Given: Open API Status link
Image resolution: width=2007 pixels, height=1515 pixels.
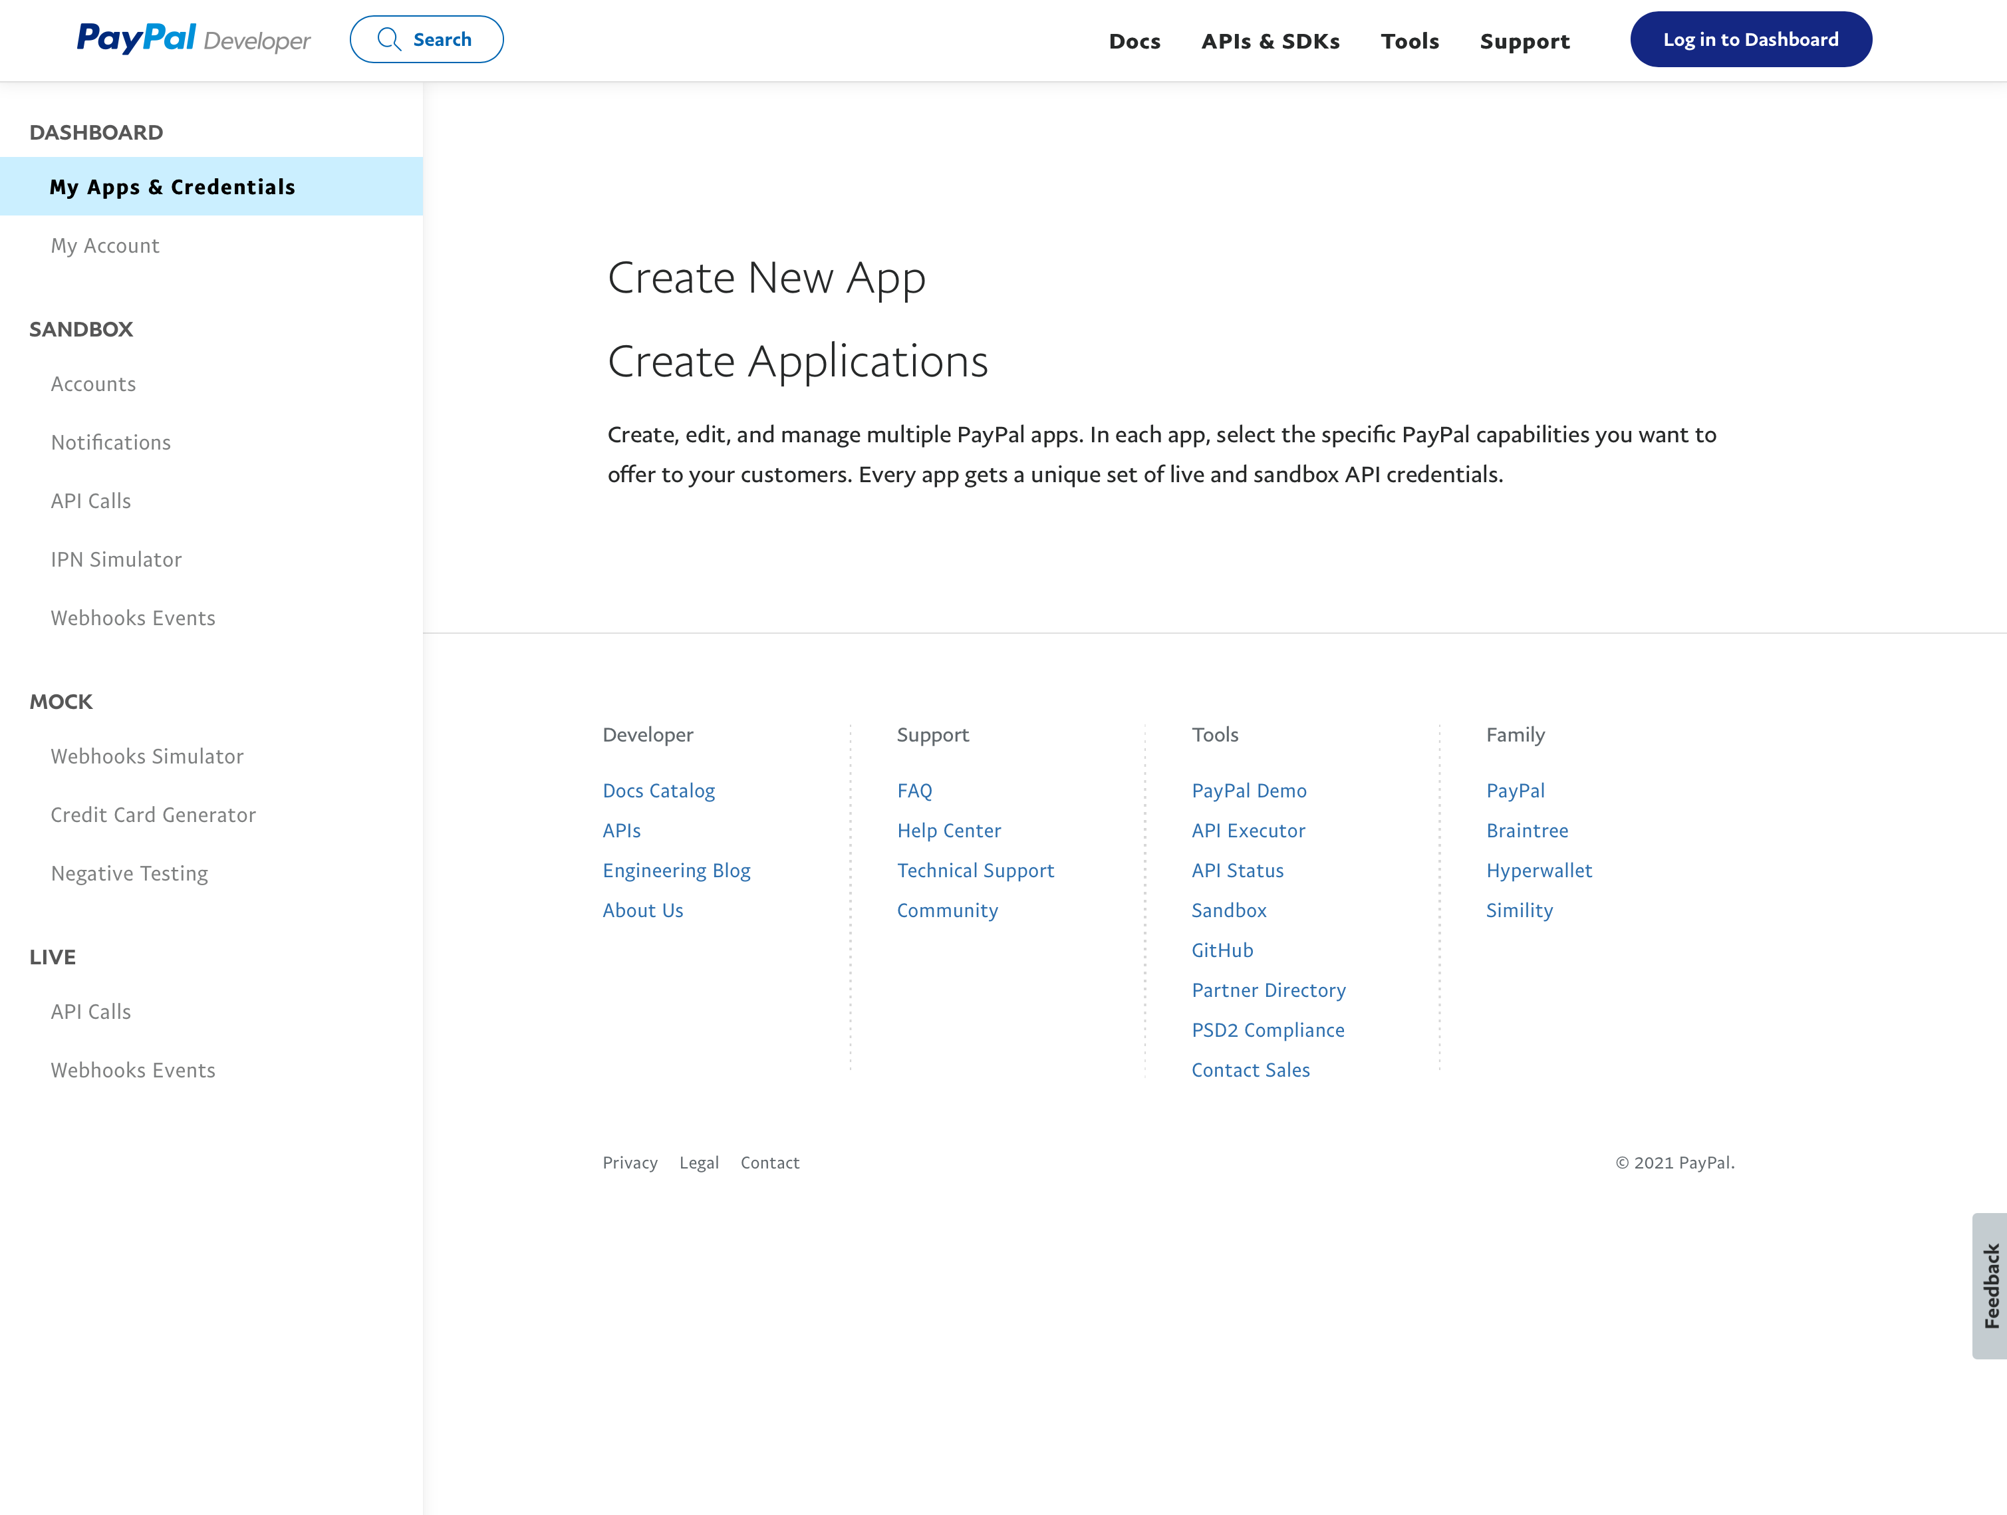Looking at the screenshot, I should click(x=1238, y=871).
